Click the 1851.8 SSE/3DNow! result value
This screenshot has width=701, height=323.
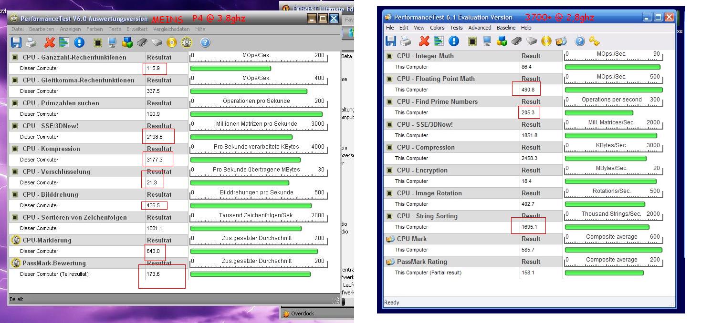click(529, 135)
